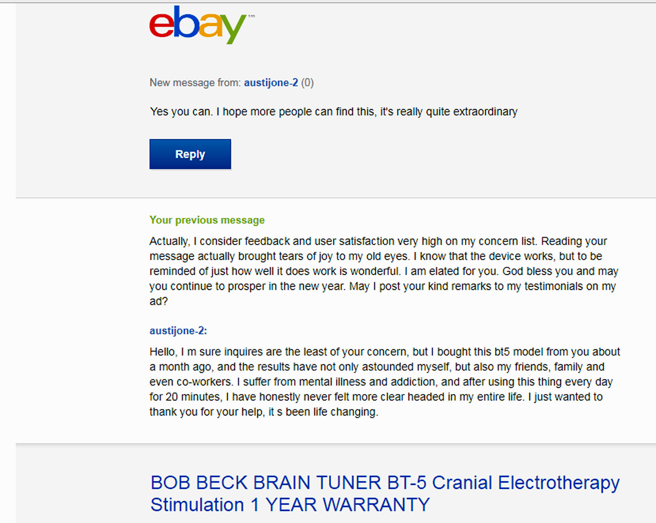Image resolution: width=656 pixels, height=523 pixels.
Task: Click the feedback score (0) next to austijone-2
Action: click(308, 82)
